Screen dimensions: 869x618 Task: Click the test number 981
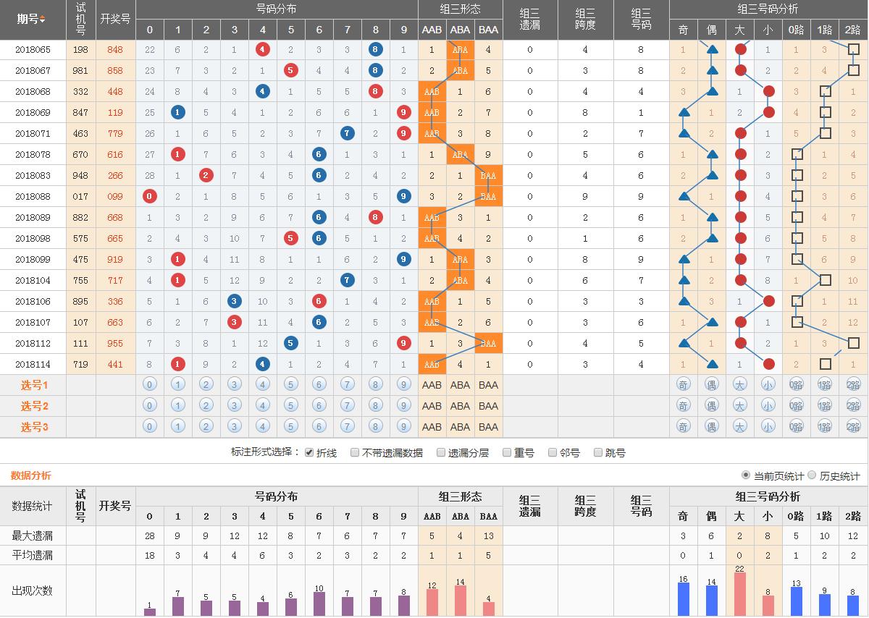pos(80,71)
